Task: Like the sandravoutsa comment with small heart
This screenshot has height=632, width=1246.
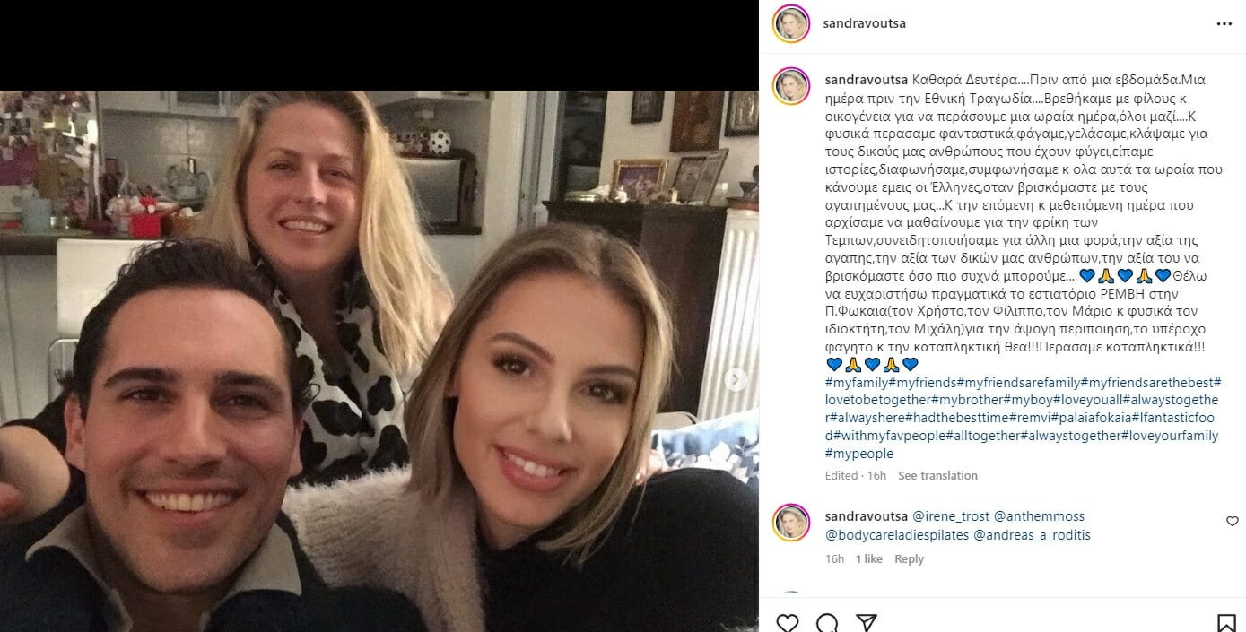Action: click(1232, 521)
